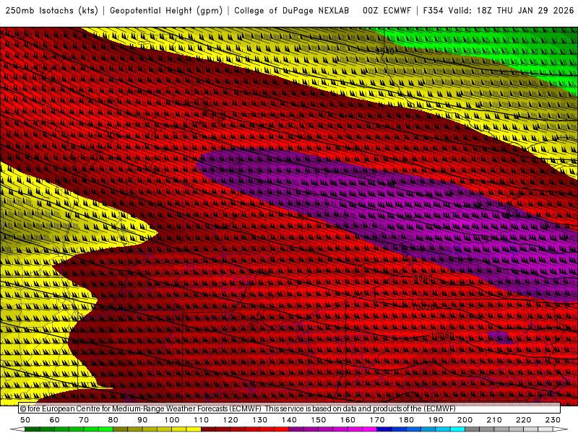This screenshot has height=433, width=578.
Task: Click the 80 value on the legend
Action: tap(113, 420)
